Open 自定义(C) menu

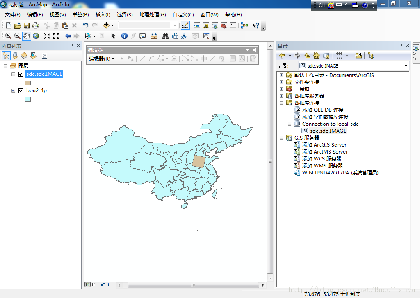[x=183, y=15]
